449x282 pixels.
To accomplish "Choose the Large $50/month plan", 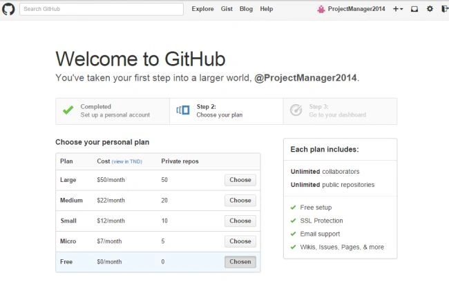I will point(240,180).
